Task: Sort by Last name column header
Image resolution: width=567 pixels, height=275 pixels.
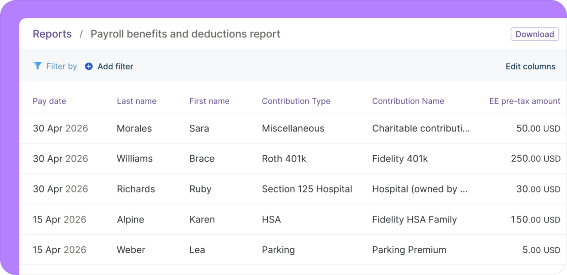Action: tap(137, 101)
